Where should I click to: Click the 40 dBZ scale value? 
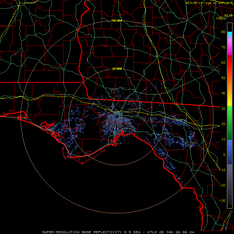coord(223,93)
